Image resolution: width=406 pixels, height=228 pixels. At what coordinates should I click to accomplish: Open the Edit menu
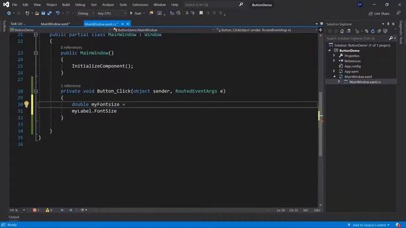pos(25,4)
